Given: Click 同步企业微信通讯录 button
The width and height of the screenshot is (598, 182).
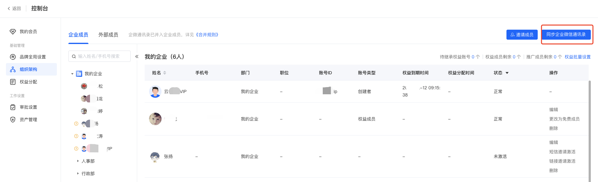Looking at the screenshot, I should 566,34.
